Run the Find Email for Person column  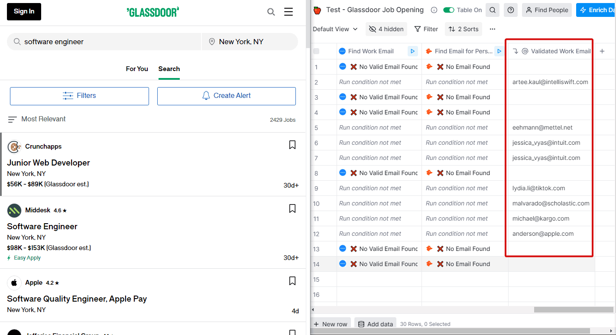499,51
